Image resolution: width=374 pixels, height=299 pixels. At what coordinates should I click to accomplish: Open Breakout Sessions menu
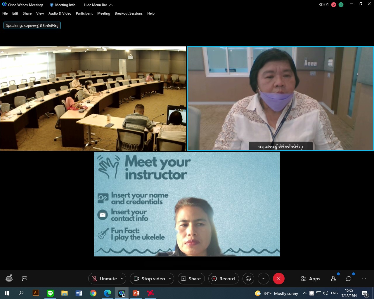pyautogui.click(x=129, y=13)
